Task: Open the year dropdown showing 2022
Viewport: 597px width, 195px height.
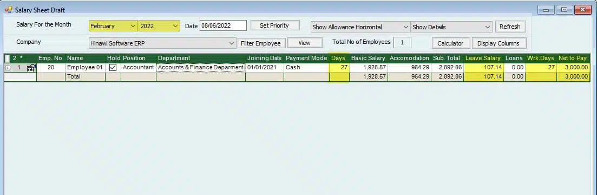Action: click(x=159, y=26)
